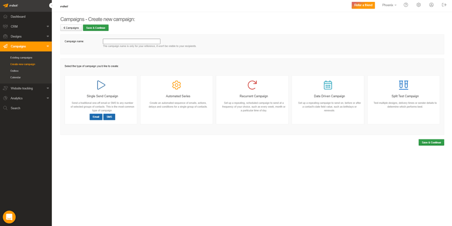Go to Existing campaigns submenu item

coord(21,58)
